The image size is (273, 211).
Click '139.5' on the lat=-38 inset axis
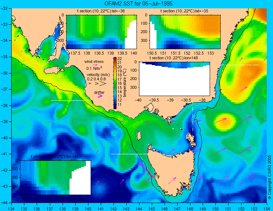122,53
